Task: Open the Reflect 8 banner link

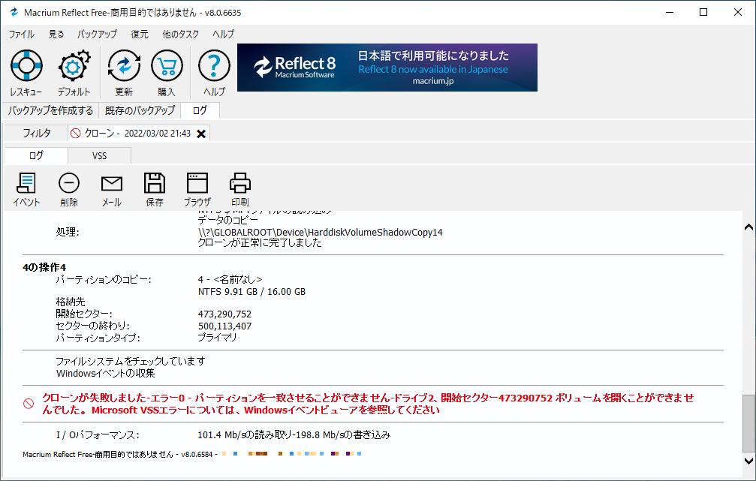Action: (x=387, y=68)
